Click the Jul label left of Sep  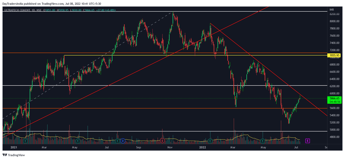tap(107, 148)
